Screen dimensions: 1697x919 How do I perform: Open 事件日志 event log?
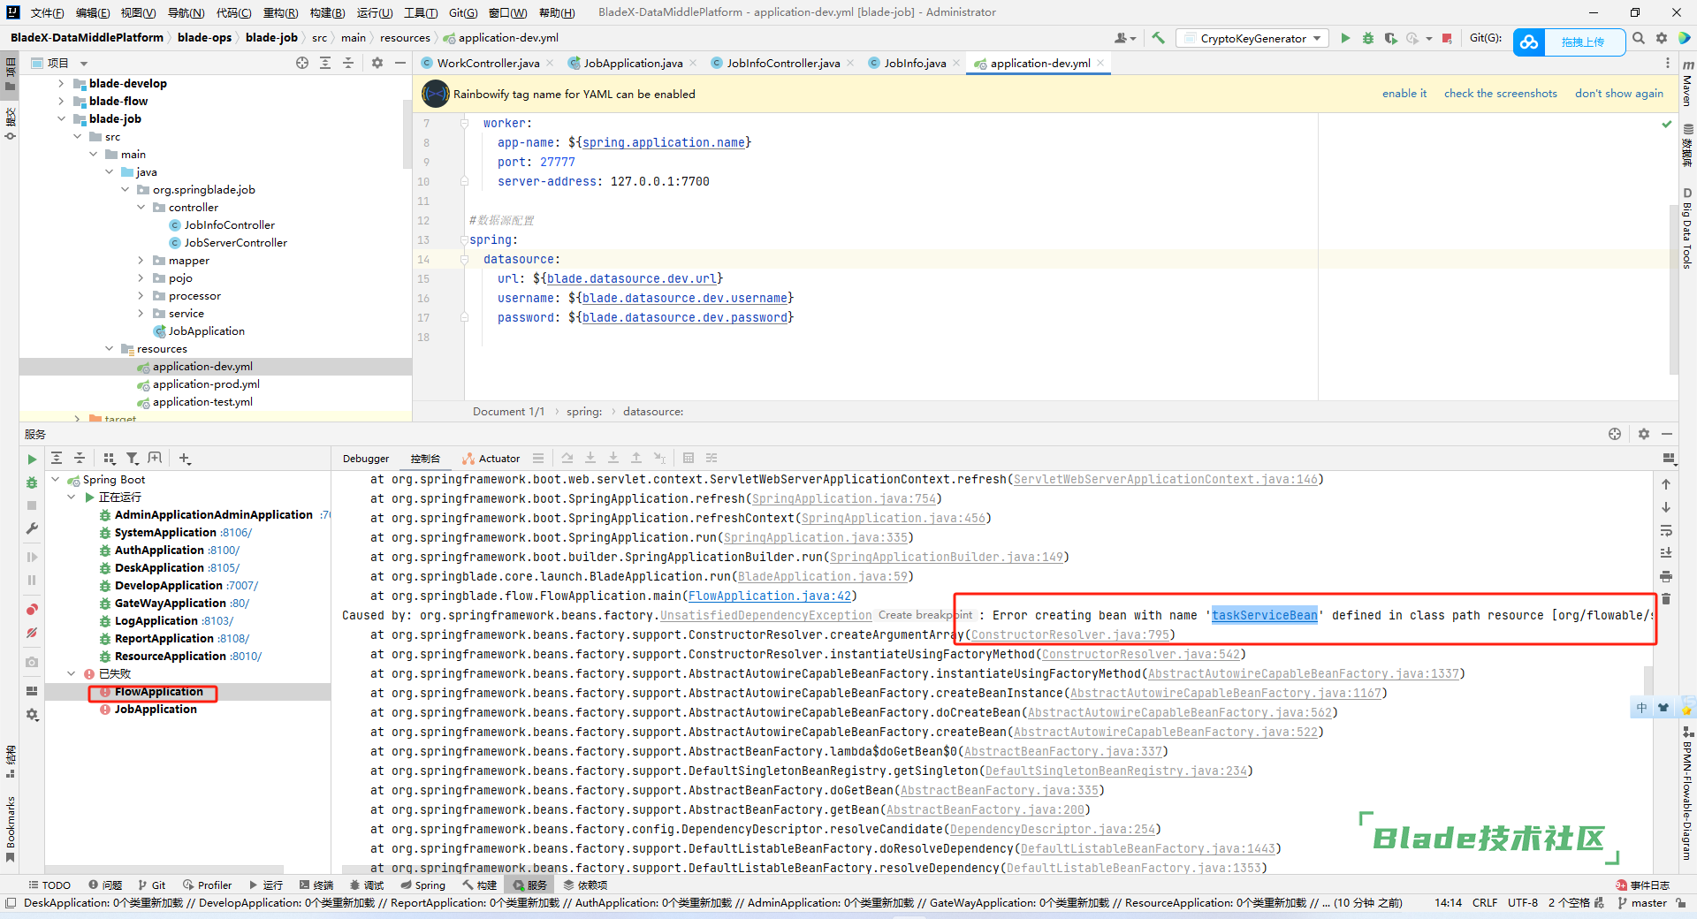[1643, 885]
